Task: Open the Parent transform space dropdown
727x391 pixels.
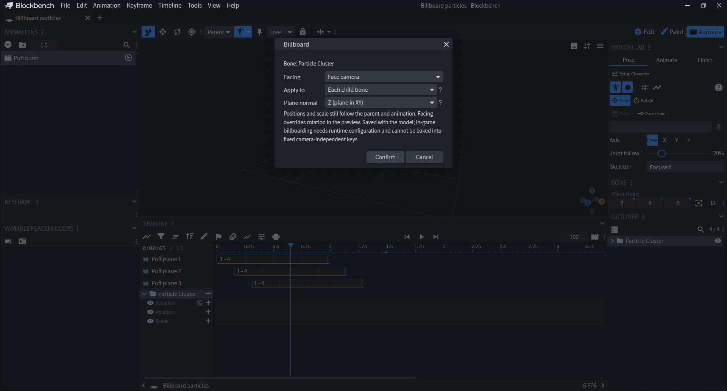Action: point(218,32)
